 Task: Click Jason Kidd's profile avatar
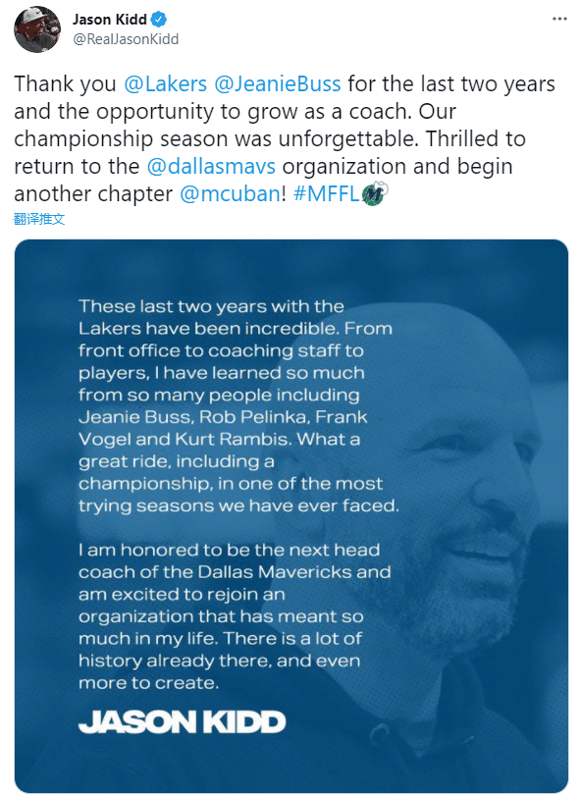(37, 29)
